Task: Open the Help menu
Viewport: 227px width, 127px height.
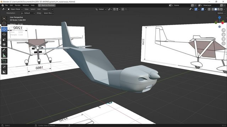Action: [33, 5]
